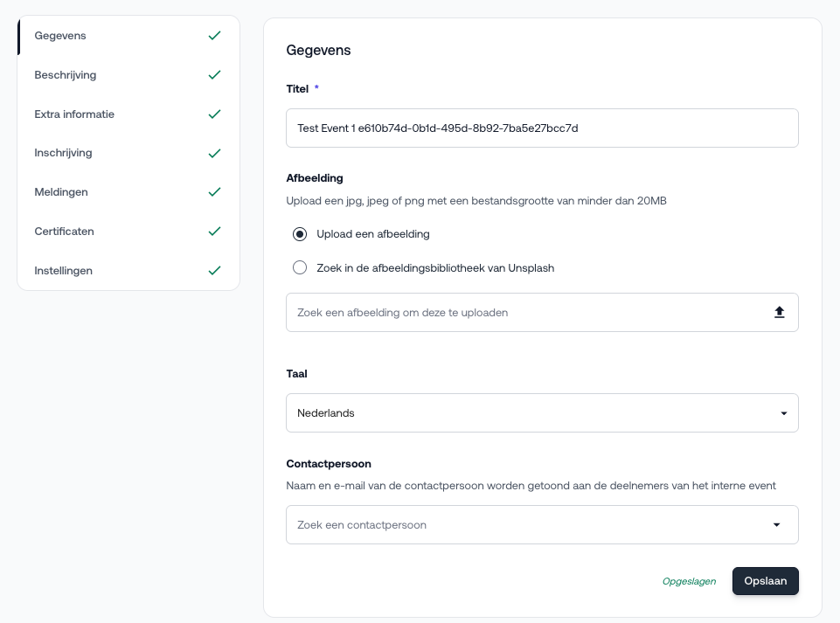Select the 'Upload een afbeelding' radio button
Viewport: 840px width, 623px height.
tap(300, 234)
